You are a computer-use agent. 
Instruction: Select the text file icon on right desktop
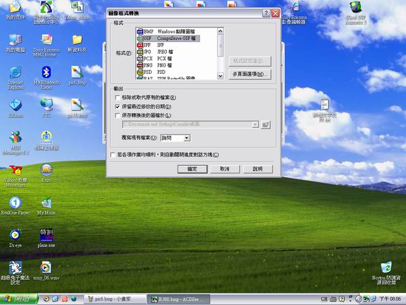(x=324, y=110)
